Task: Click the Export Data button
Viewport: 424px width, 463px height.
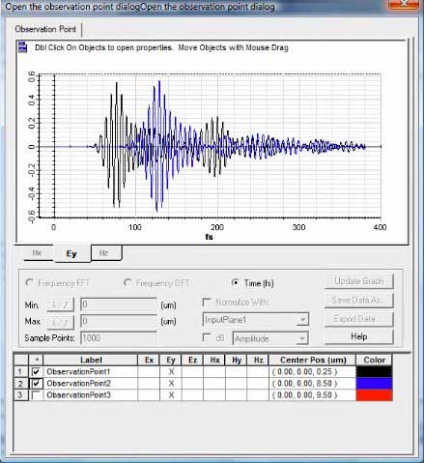Action: (x=359, y=319)
